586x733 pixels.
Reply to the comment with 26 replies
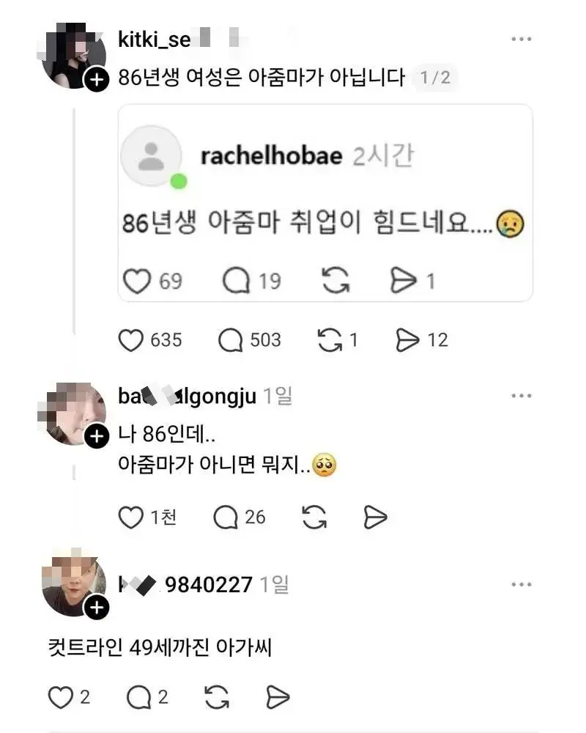(x=226, y=517)
